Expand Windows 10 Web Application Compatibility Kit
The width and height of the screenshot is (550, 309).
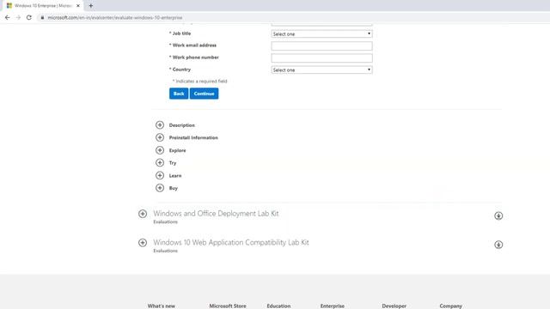tap(143, 242)
